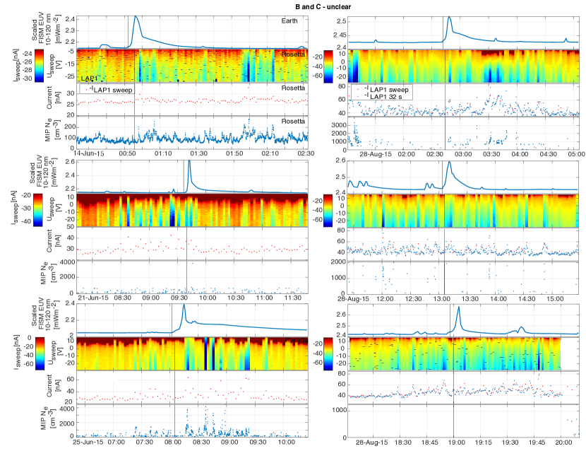Image resolution: width=586 pixels, height=451 pixels.
Task: Click the '12:30' time tick
Action: point(413,299)
